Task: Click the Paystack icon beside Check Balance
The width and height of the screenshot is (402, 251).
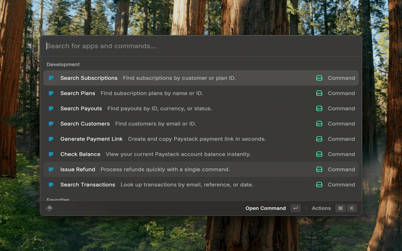Action: pyautogui.click(x=52, y=154)
